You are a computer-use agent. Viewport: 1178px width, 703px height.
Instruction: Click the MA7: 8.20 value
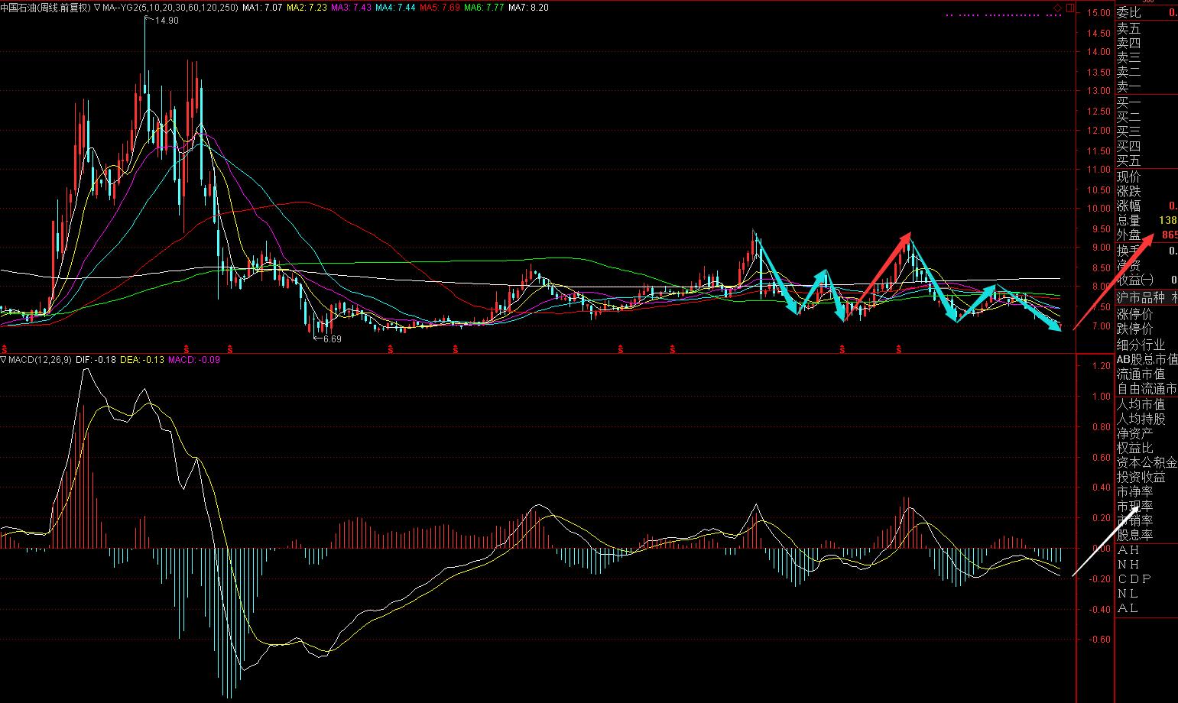528,8
